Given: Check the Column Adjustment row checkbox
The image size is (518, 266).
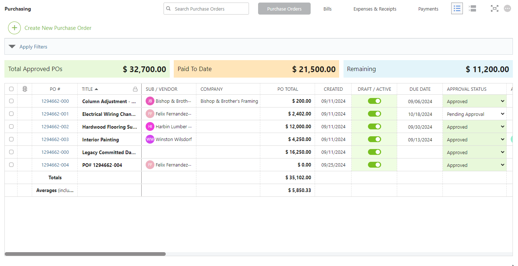Looking at the screenshot, I should point(11,101).
